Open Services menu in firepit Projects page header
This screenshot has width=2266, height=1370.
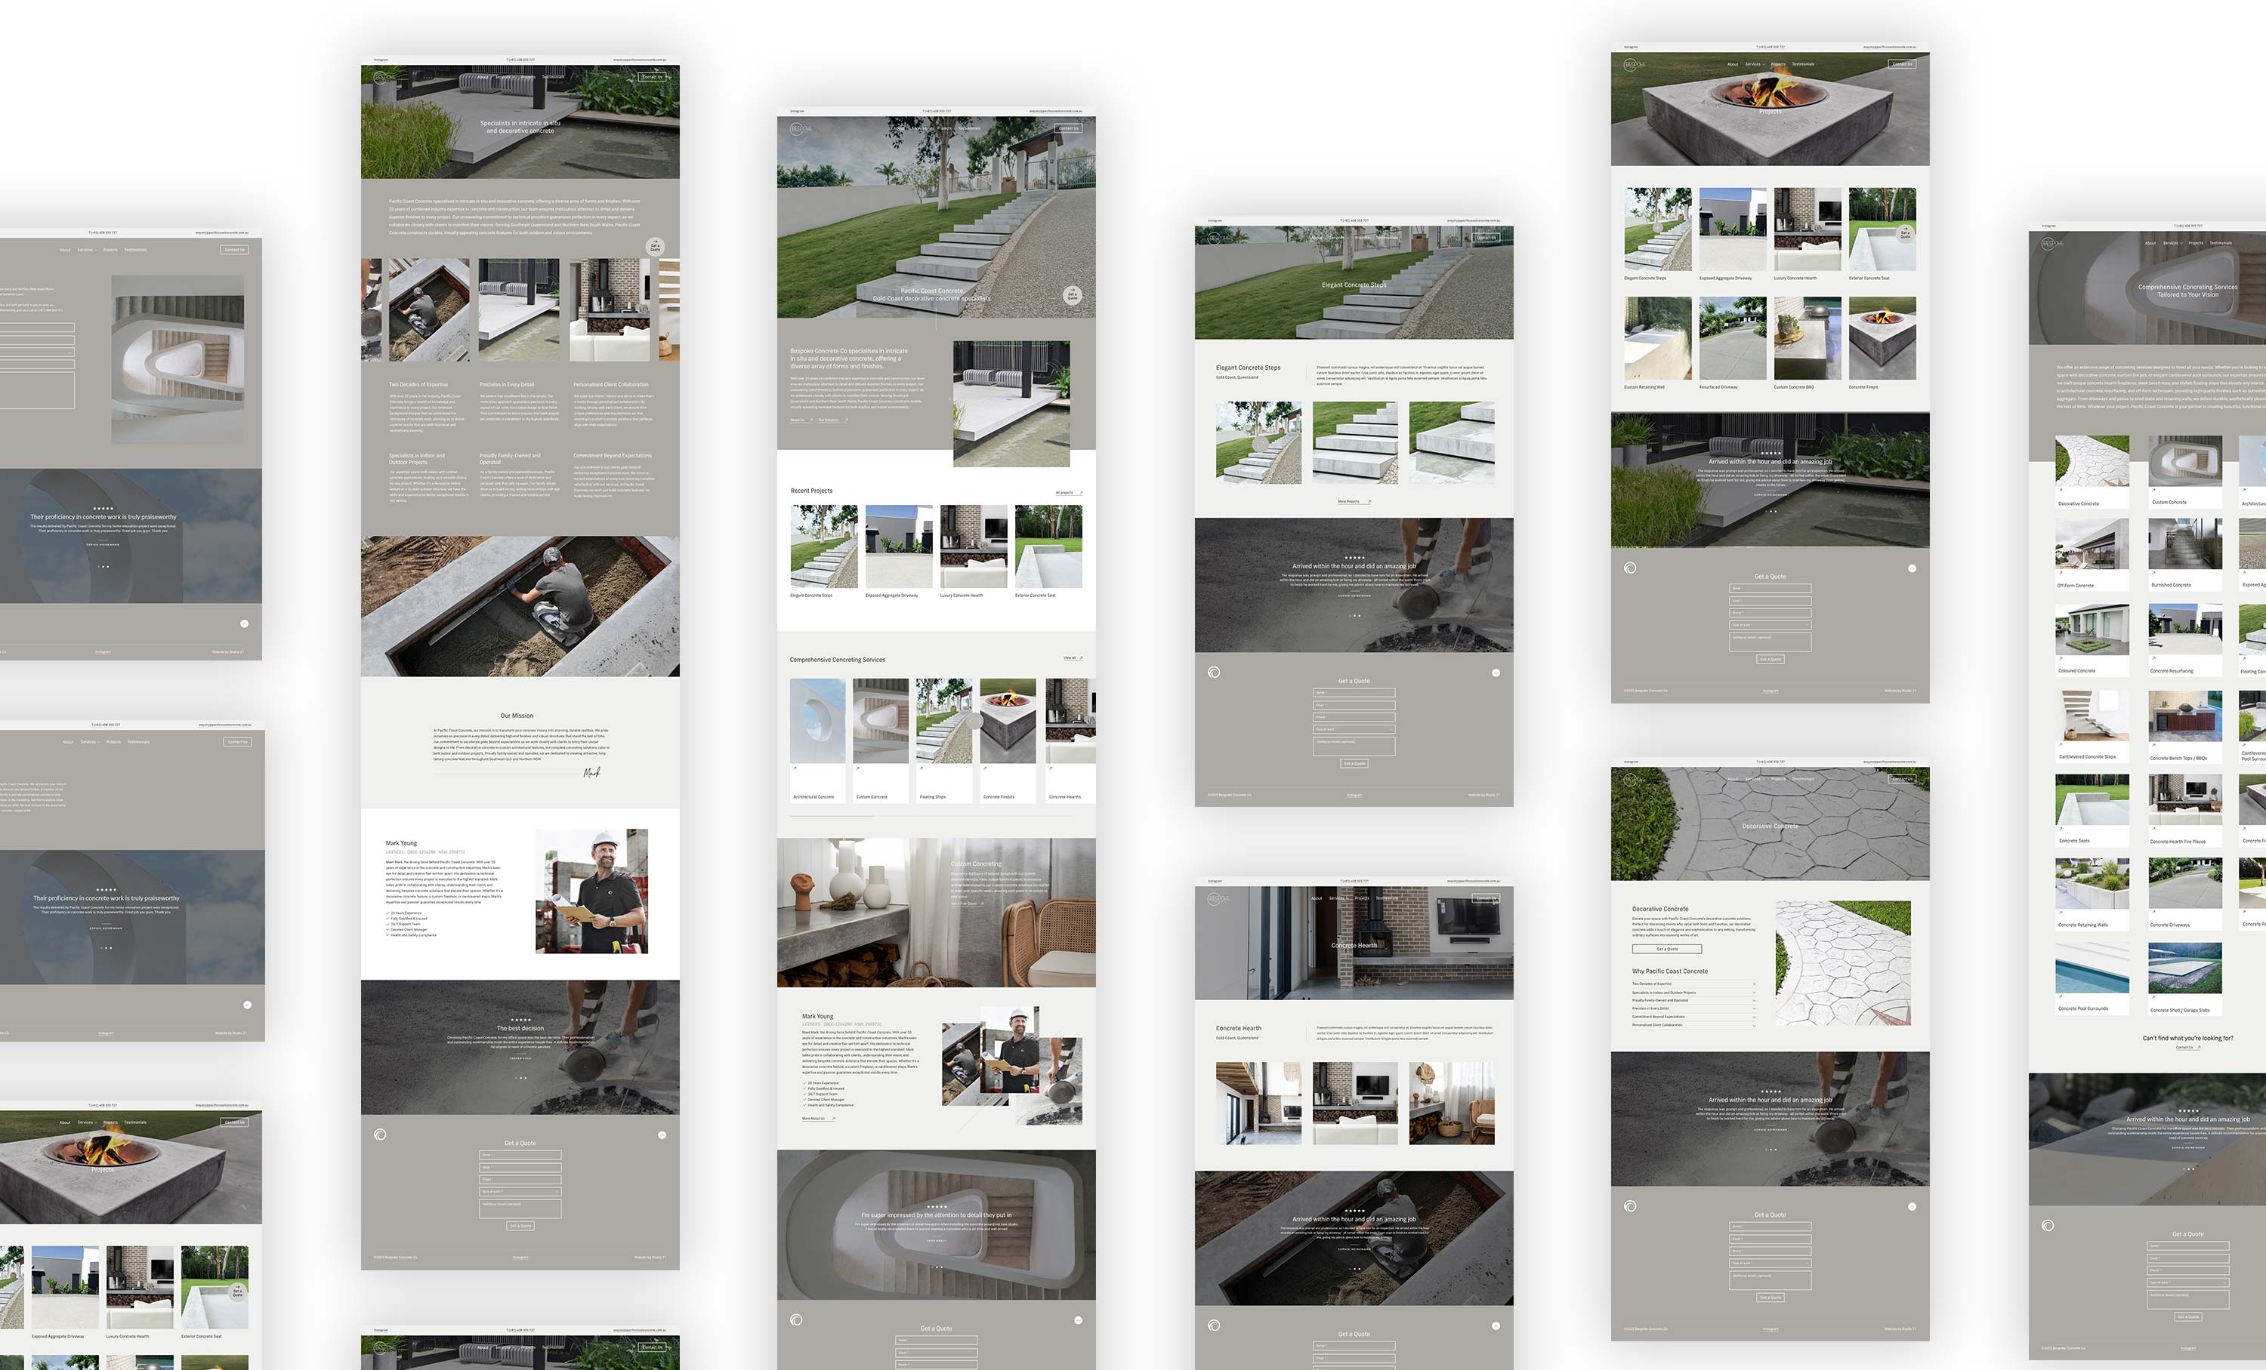[1754, 64]
